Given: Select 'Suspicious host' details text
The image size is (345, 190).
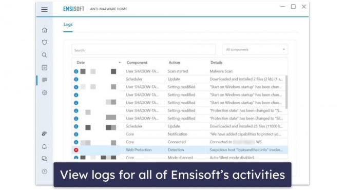Looking at the screenshot, I should tap(246, 150).
